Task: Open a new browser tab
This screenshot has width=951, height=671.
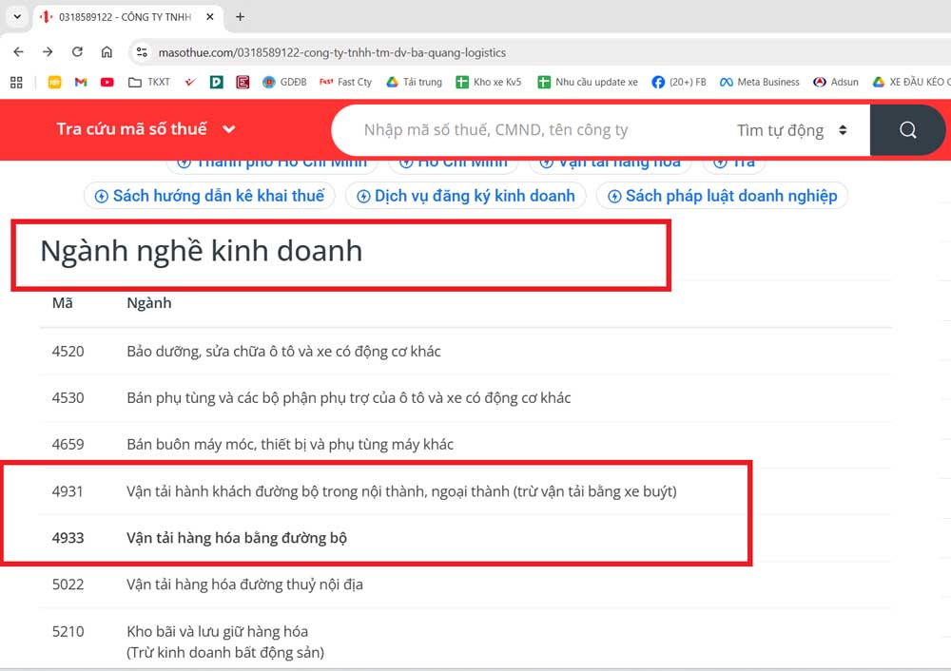Action: [x=239, y=16]
